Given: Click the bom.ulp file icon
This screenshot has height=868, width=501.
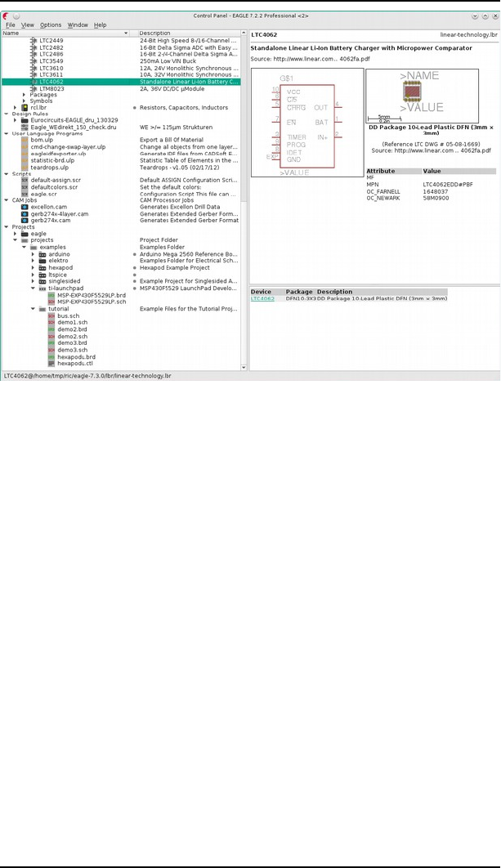Looking at the screenshot, I should (x=25, y=140).
